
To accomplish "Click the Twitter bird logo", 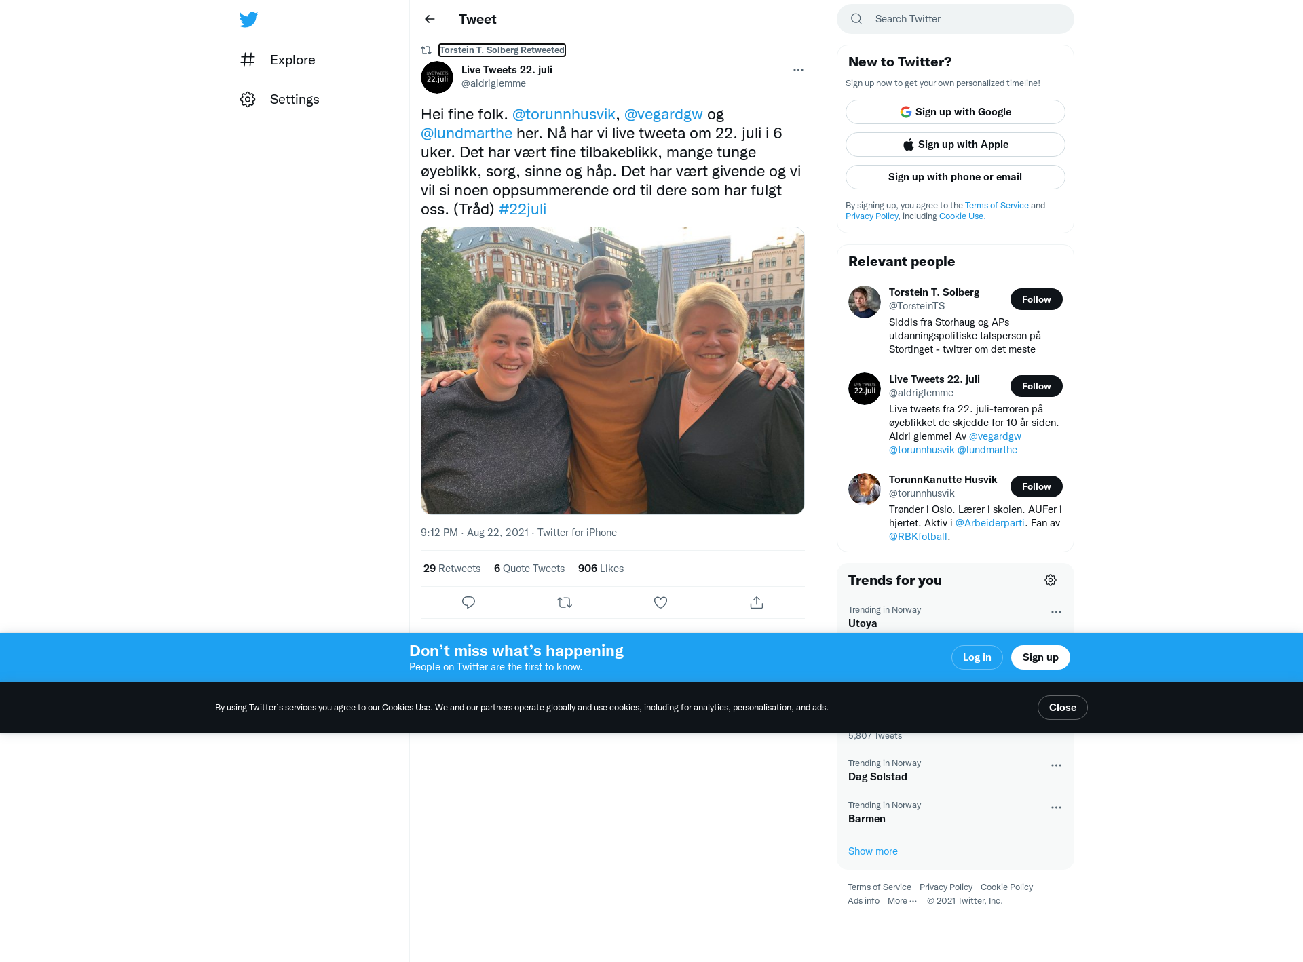I will pos(248,19).
